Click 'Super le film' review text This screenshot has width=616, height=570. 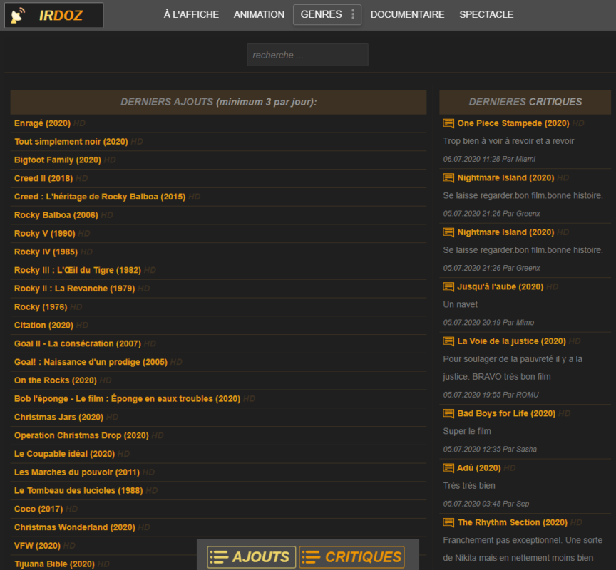(467, 431)
